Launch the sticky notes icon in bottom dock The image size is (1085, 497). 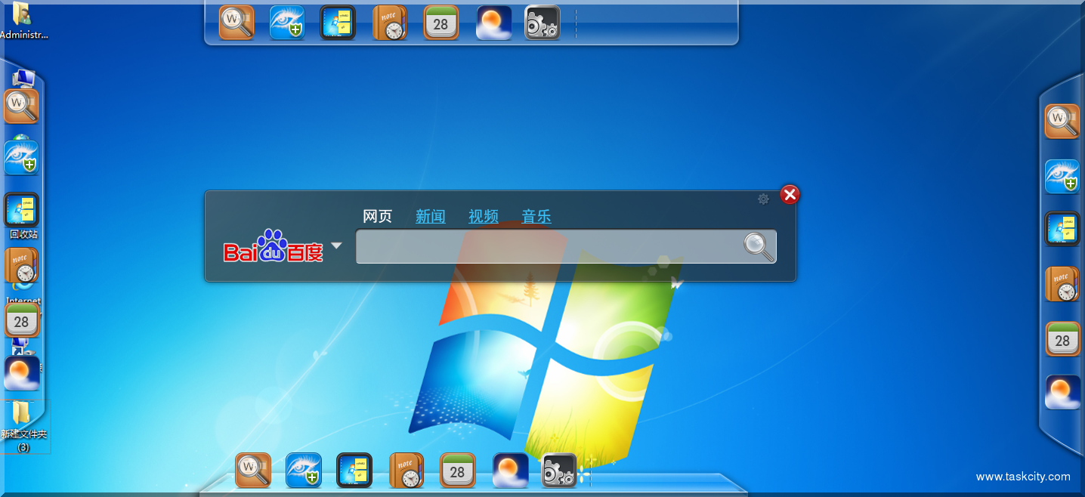354,471
